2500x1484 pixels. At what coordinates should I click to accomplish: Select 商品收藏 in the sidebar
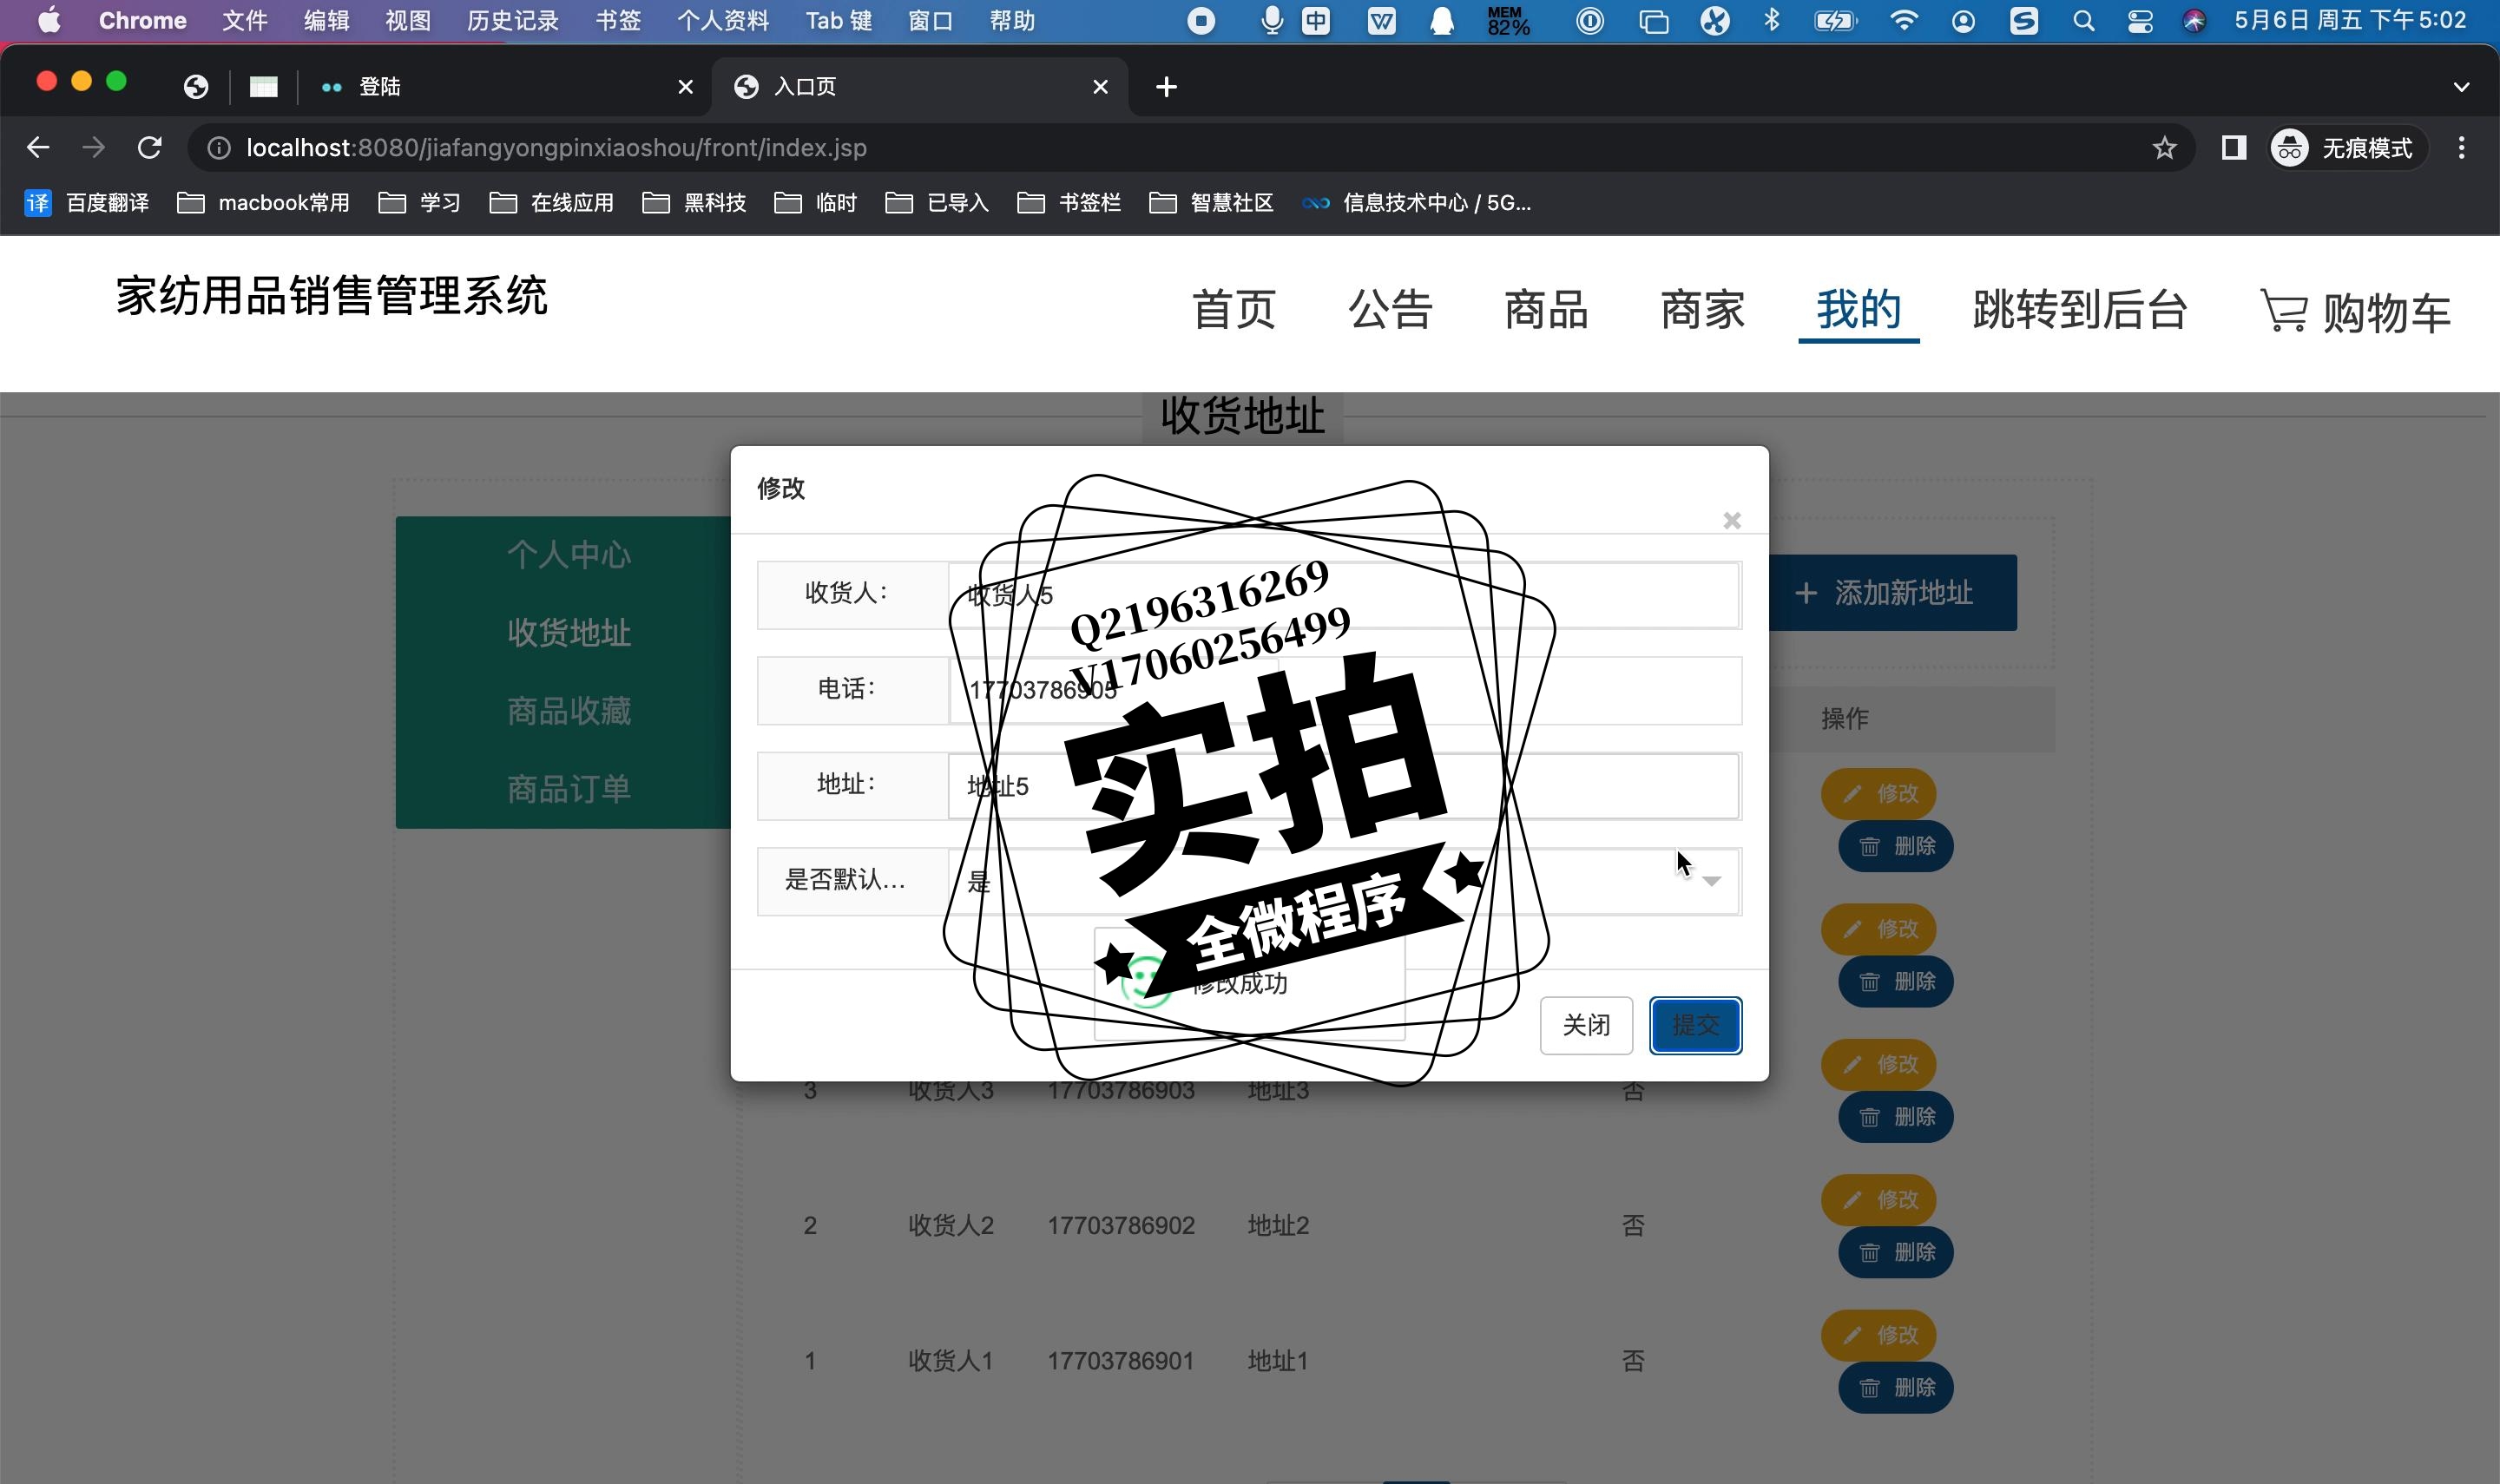tap(568, 711)
